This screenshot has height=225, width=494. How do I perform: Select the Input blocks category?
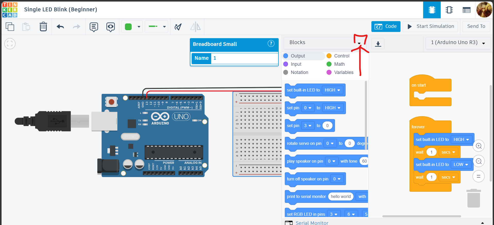click(x=292, y=64)
